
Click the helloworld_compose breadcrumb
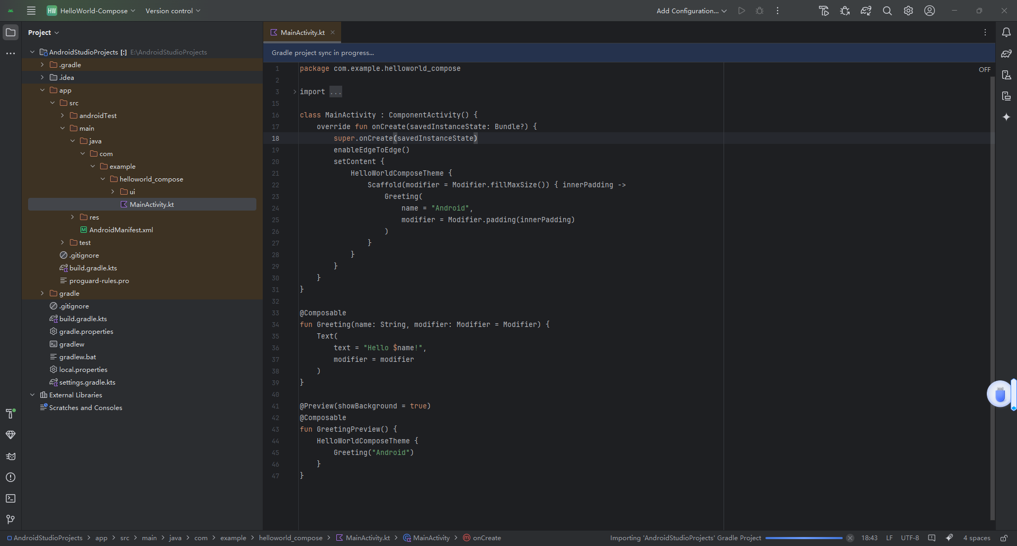click(x=290, y=538)
